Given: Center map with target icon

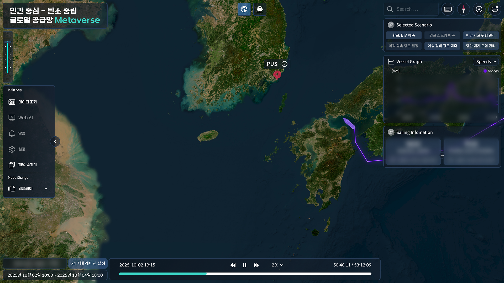Looking at the screenshot, I should pyautogui.click(x=479, y=9).
